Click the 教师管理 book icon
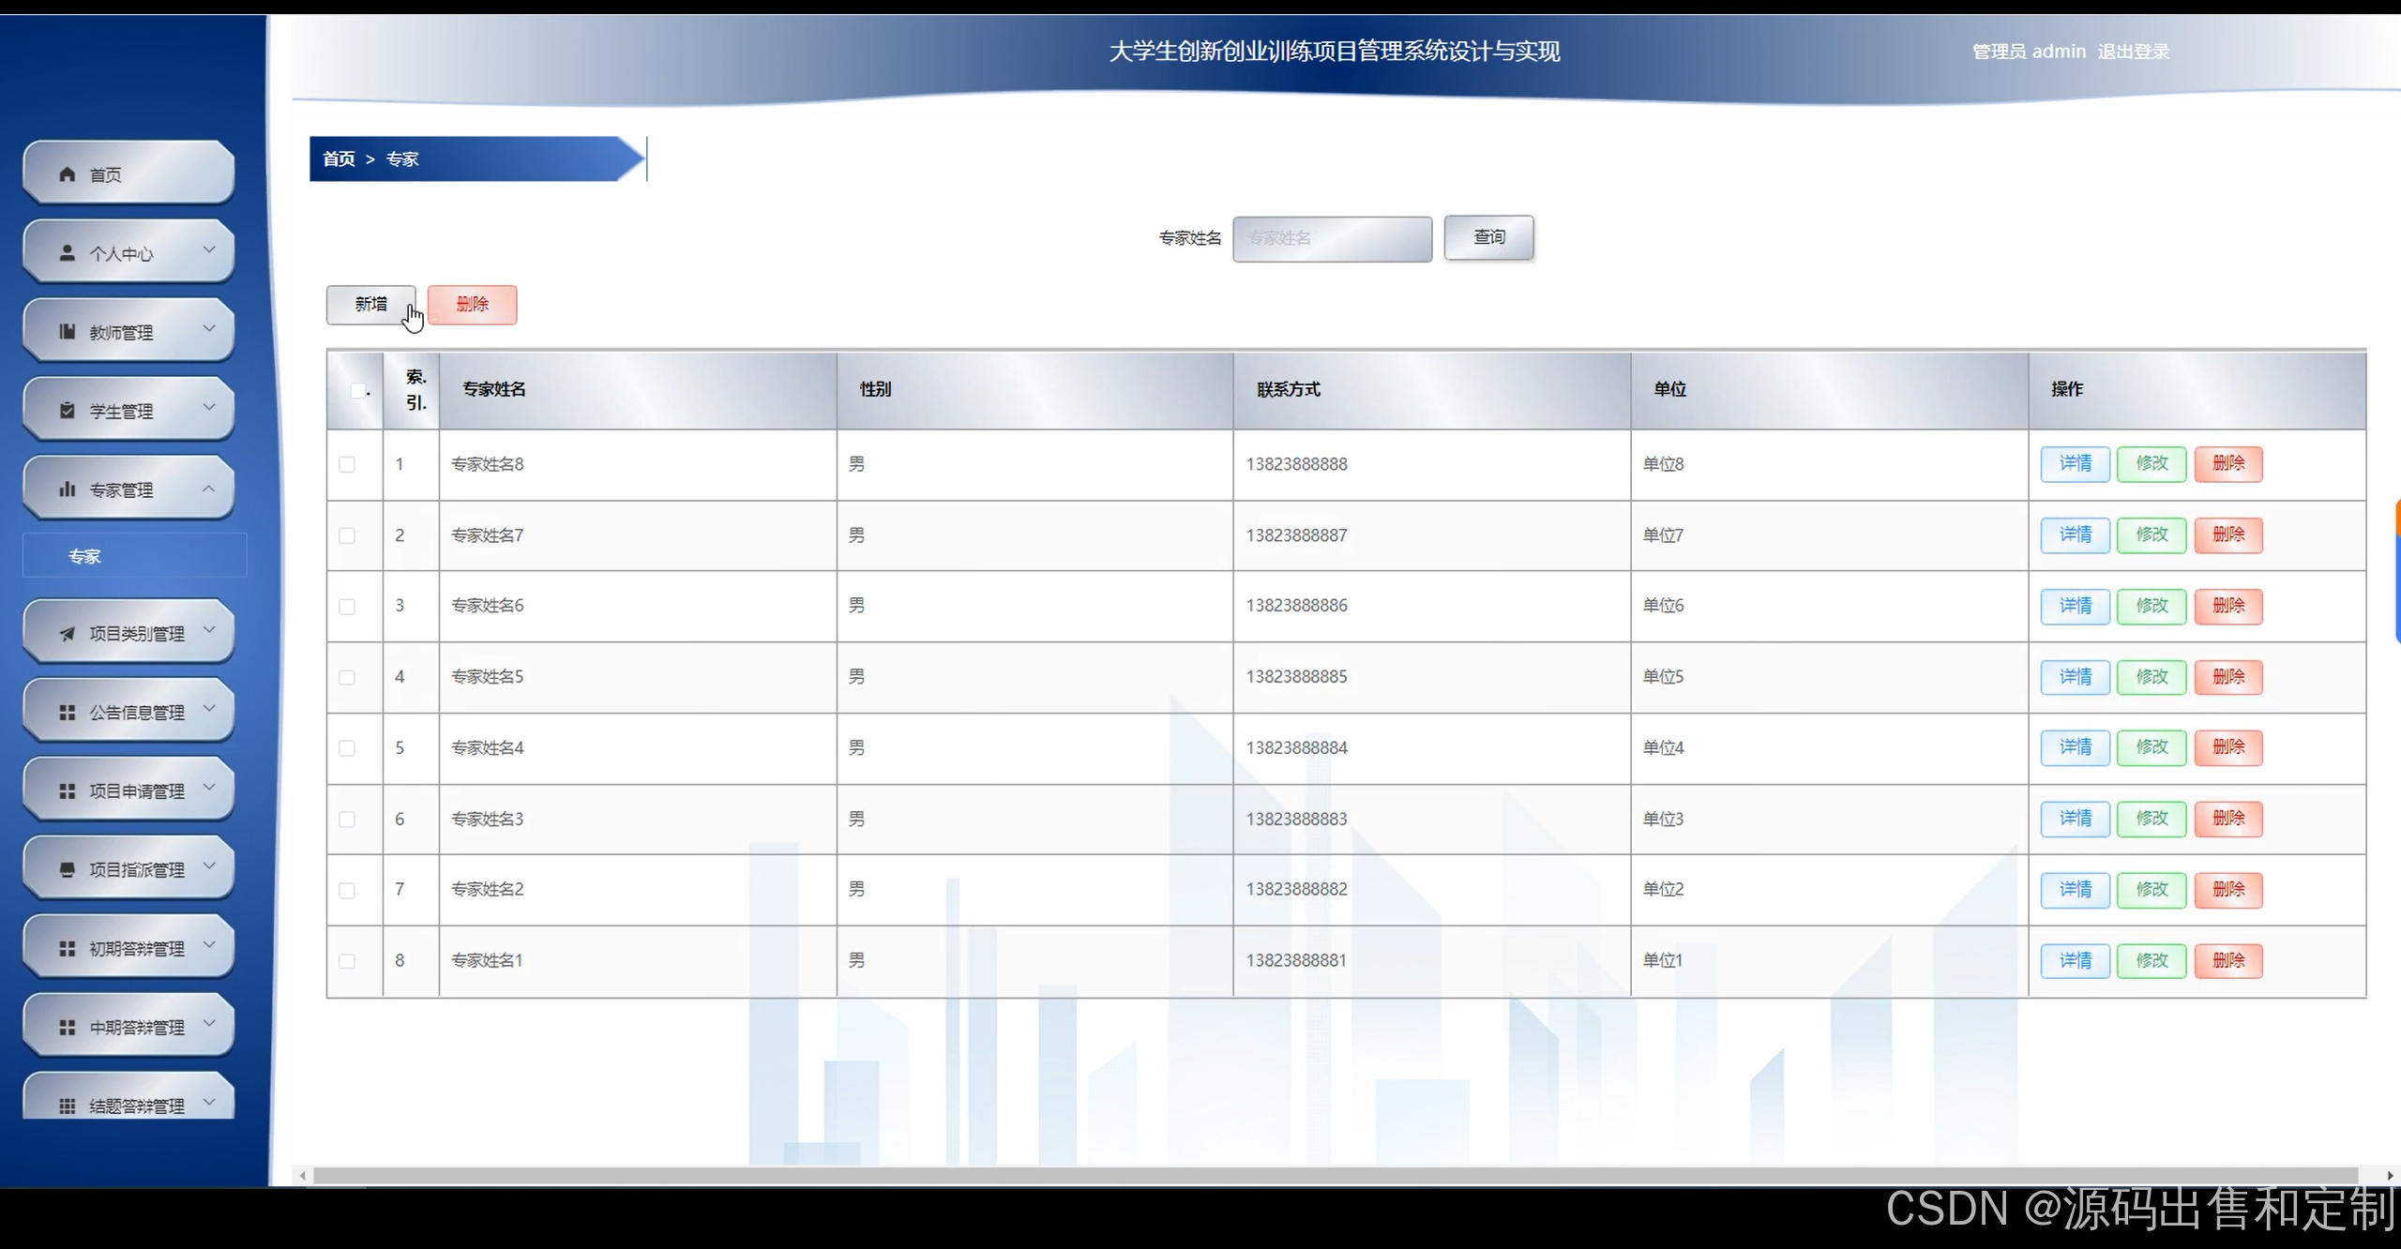 click(67, 332)
